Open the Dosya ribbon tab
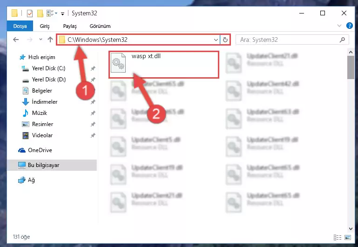This screenshot has height=247, width=358. 20,26
